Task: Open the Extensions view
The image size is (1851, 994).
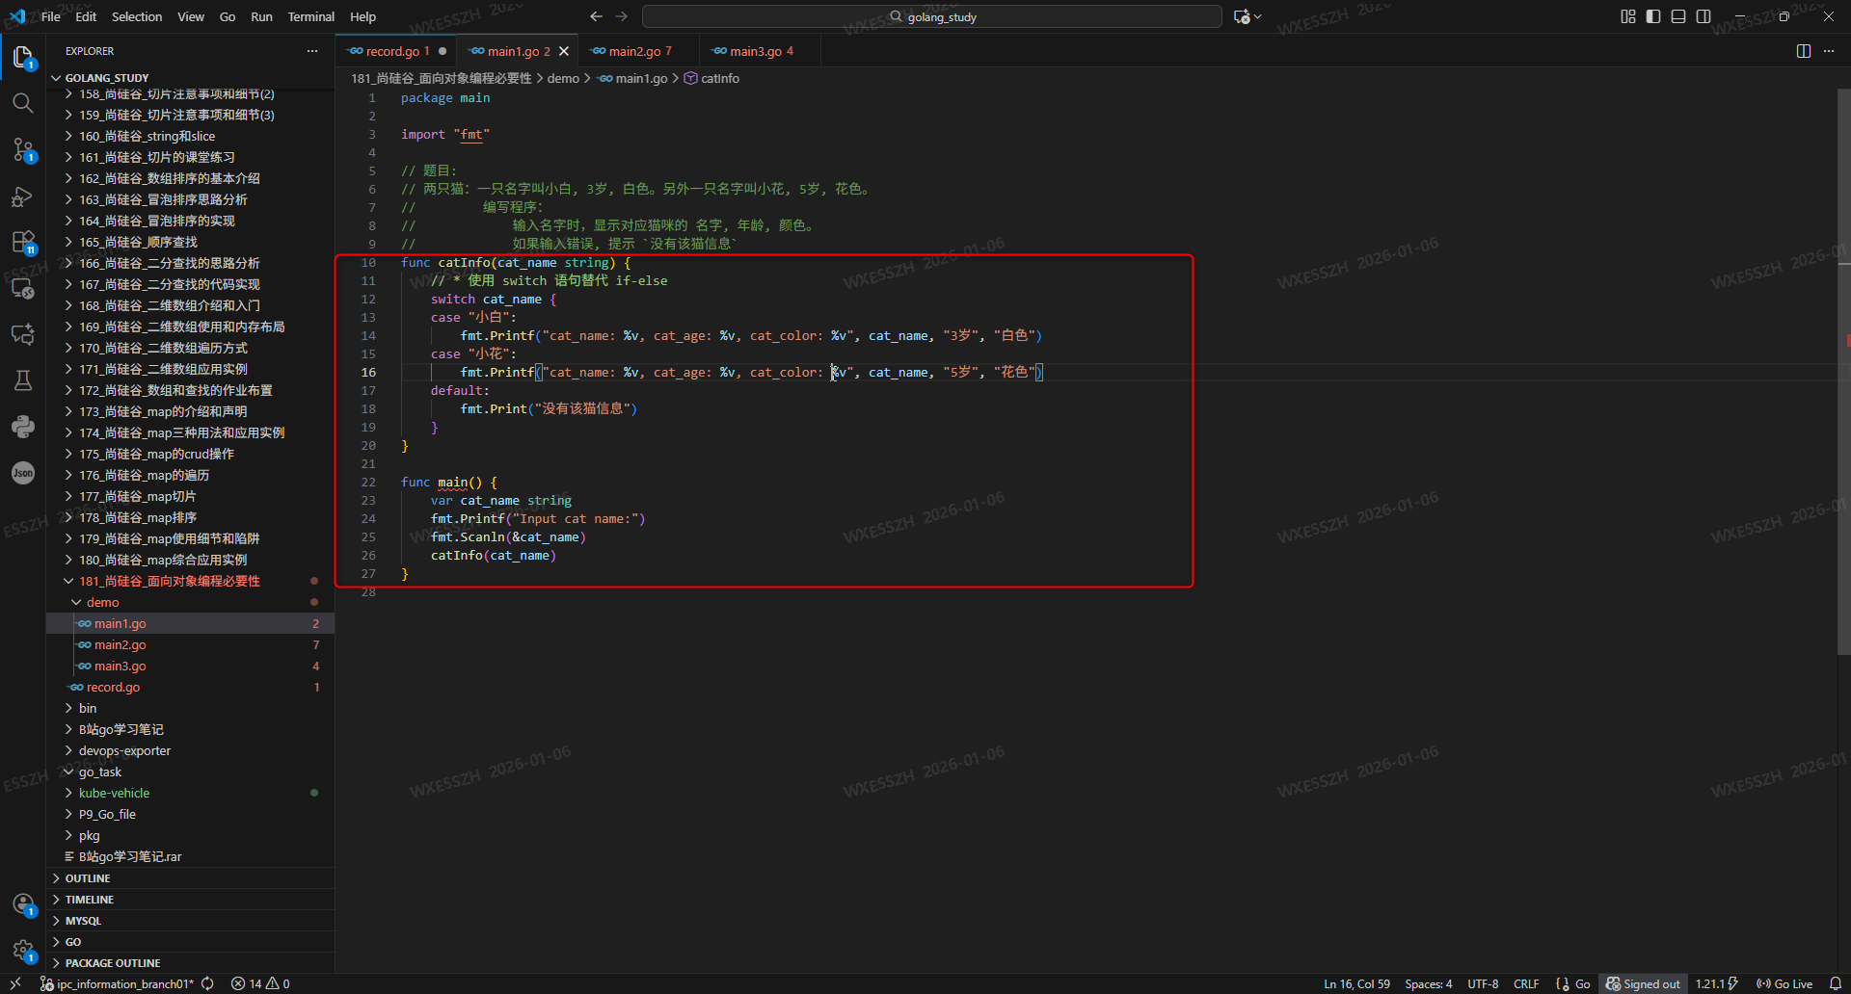Action: pos(23,242)
